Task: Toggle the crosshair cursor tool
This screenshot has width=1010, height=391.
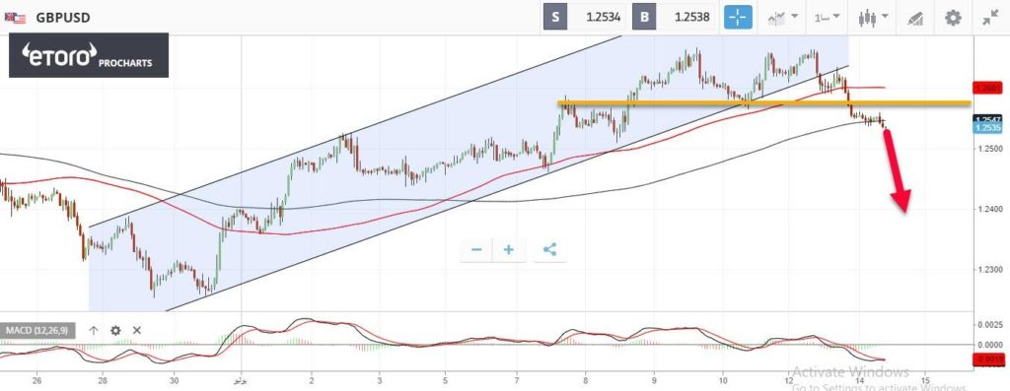Action: (738, 17)
